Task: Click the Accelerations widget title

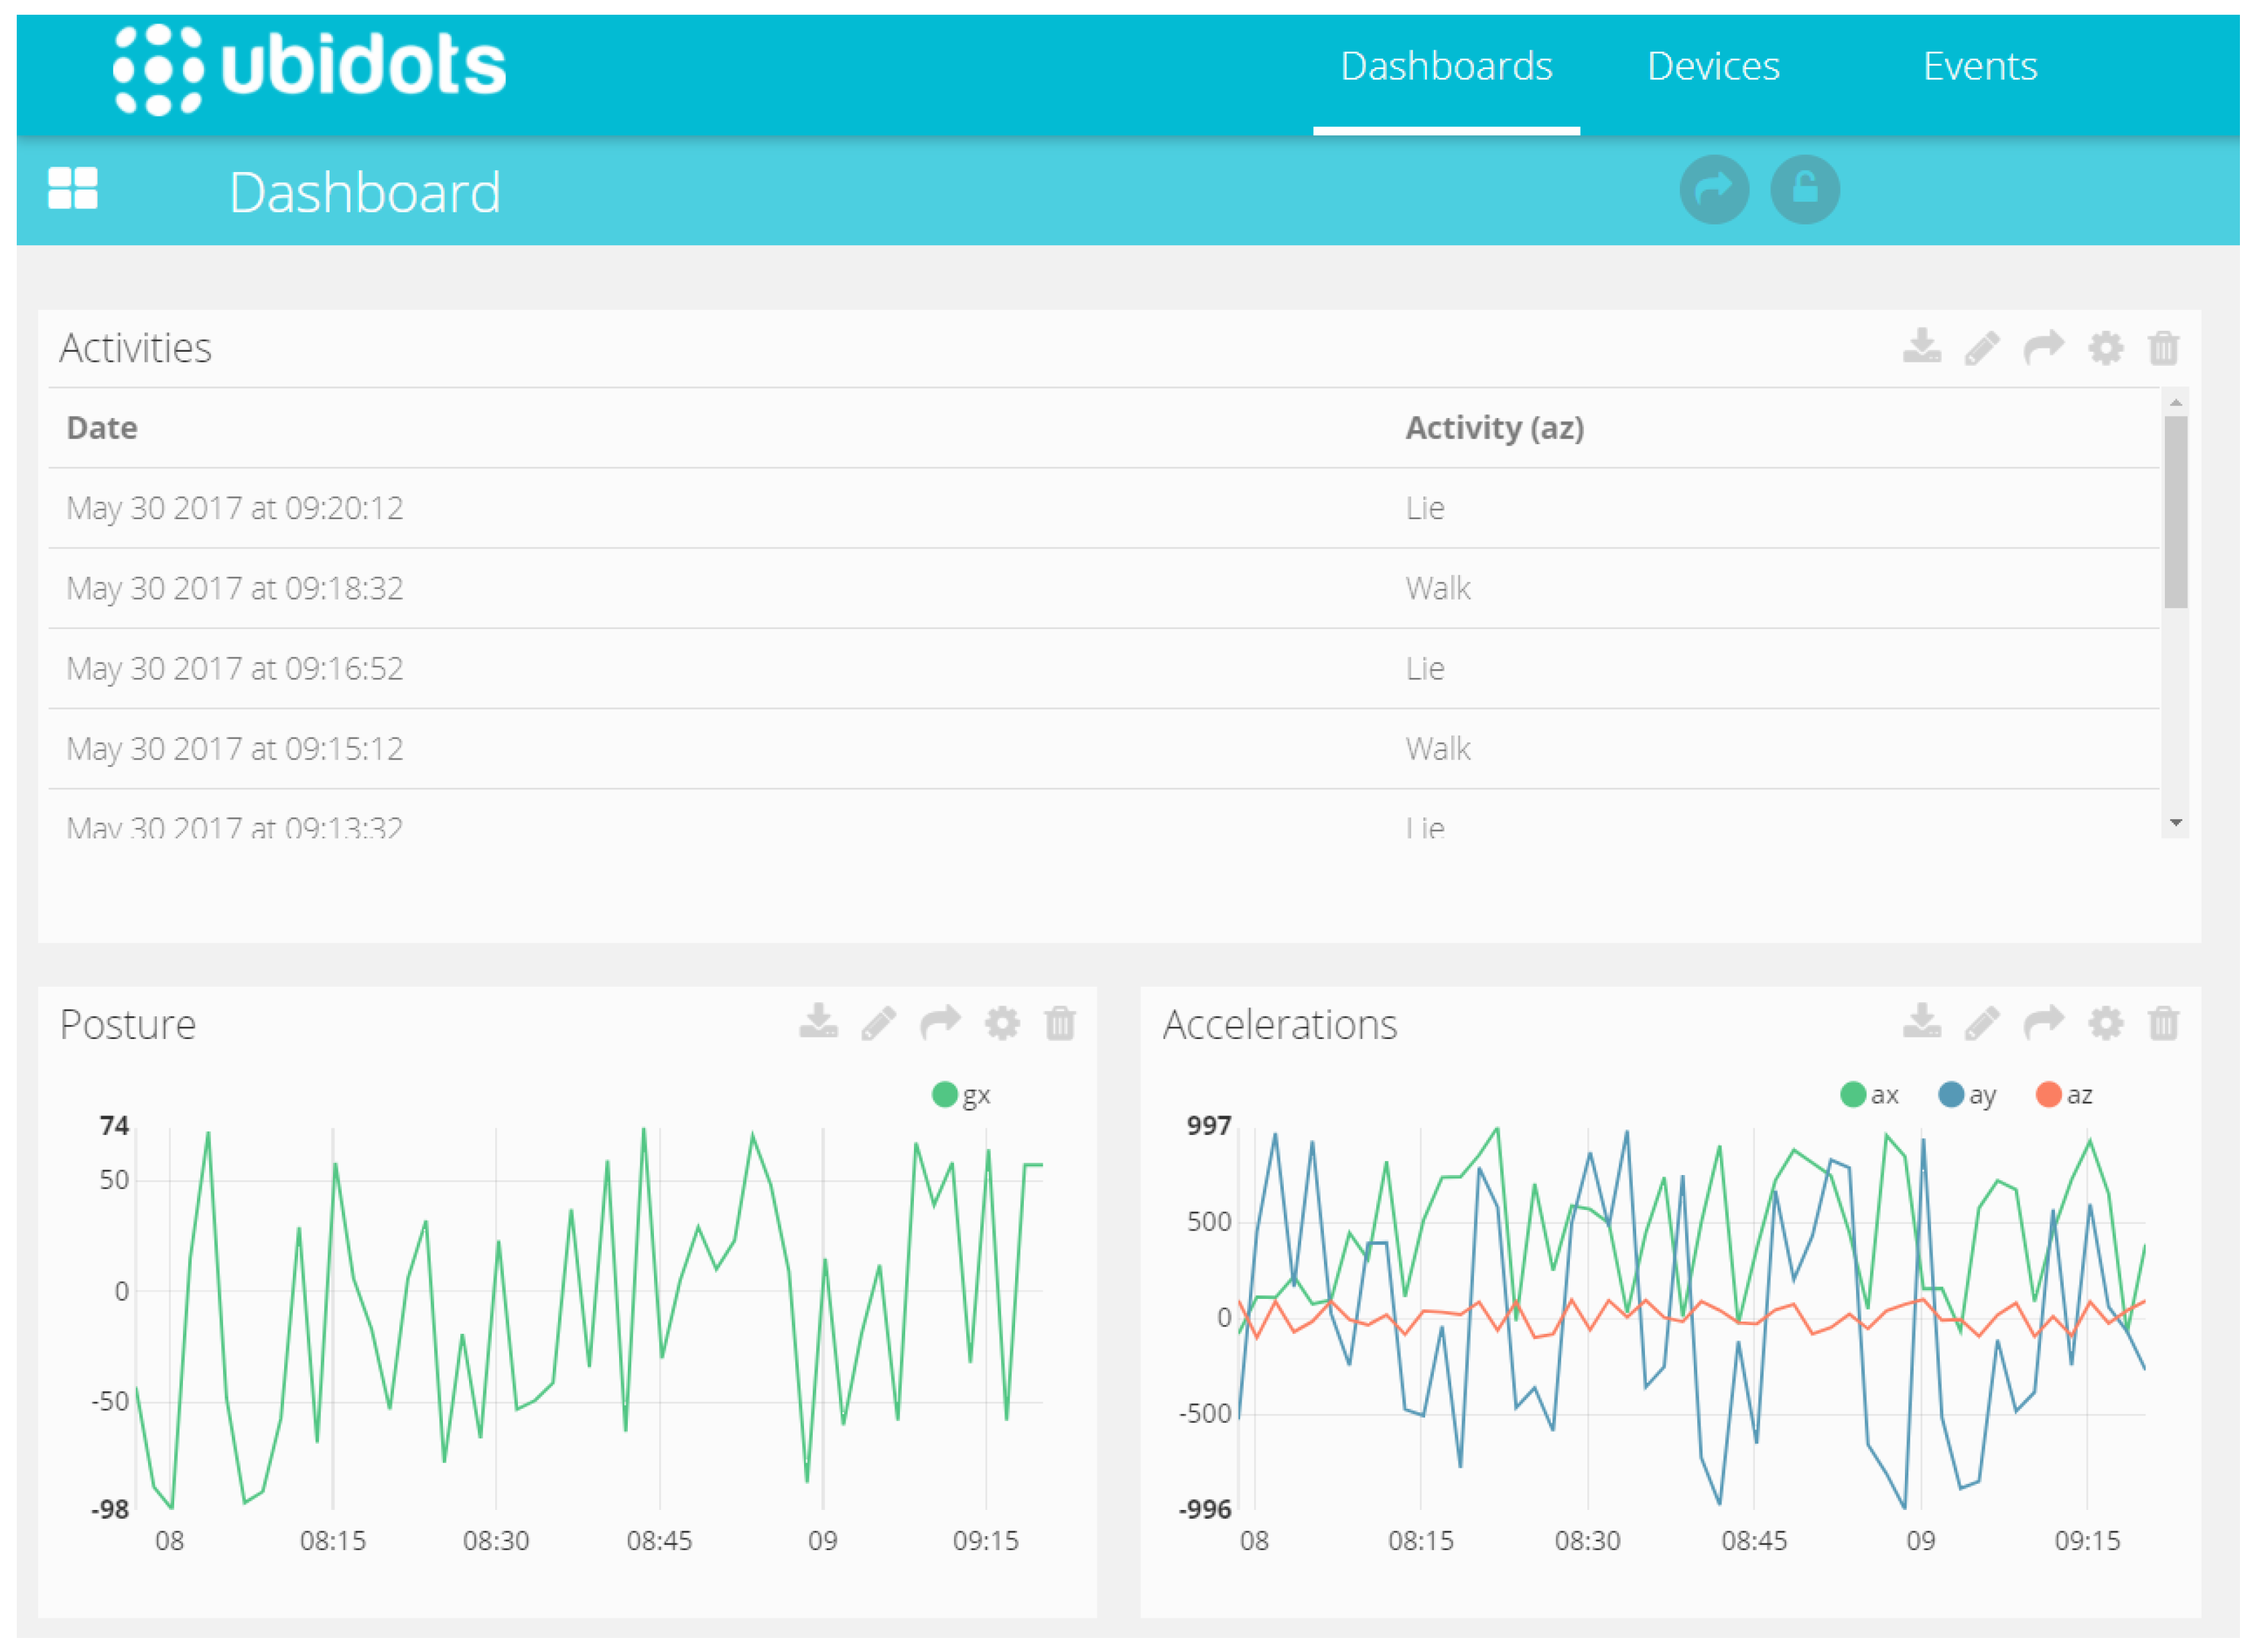Action: (1279, 1024)
